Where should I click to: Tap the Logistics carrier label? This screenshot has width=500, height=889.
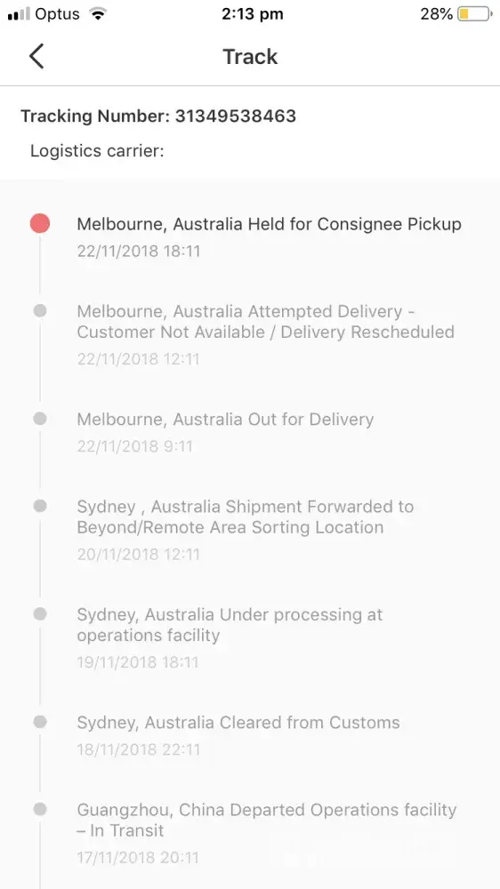pos(97,151)
